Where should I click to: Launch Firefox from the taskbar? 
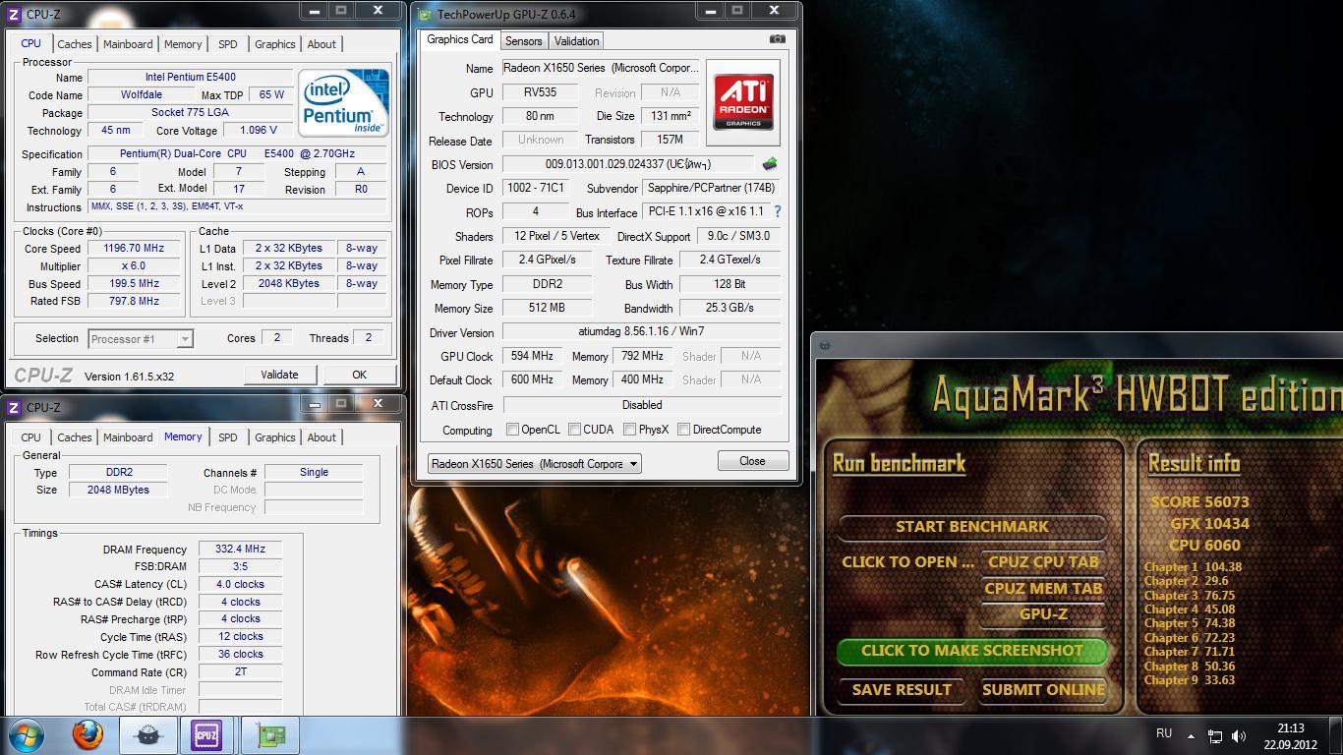(x=88, y=735)
